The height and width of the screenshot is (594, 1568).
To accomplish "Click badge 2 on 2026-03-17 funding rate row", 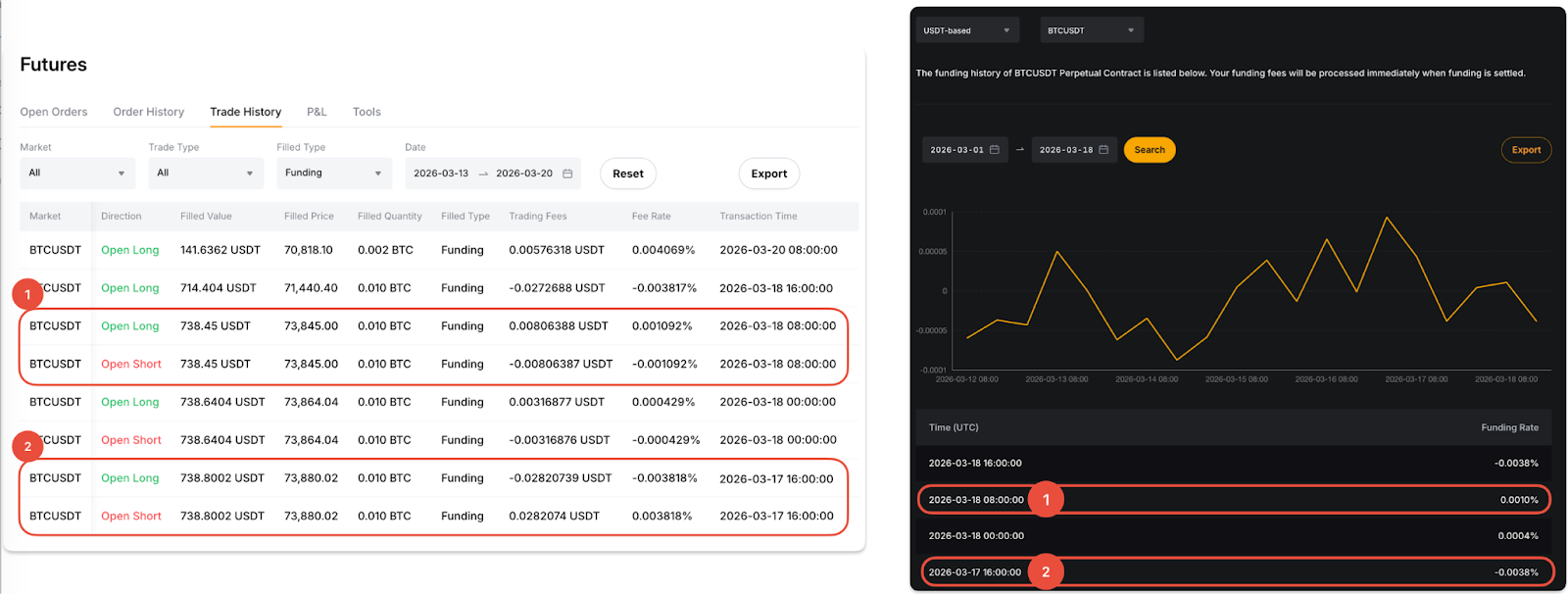I will coord(1046,572).
